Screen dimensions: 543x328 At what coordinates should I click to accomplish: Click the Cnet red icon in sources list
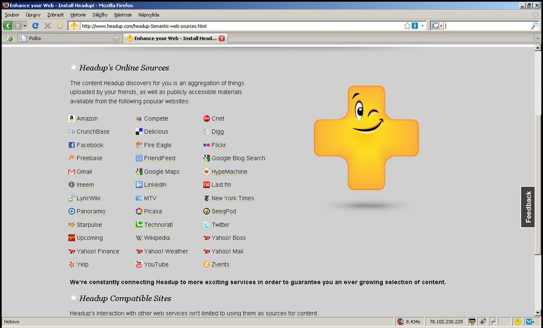click(206, 118)
